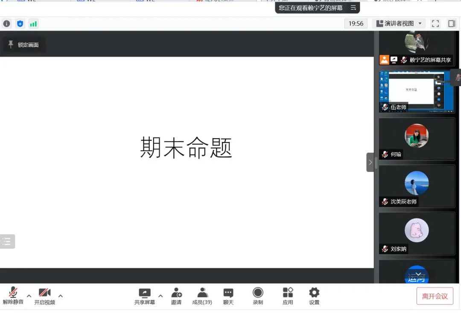Turn on camera via 开启视频
This screenshot has width=461, height=313.
(44, 296)
